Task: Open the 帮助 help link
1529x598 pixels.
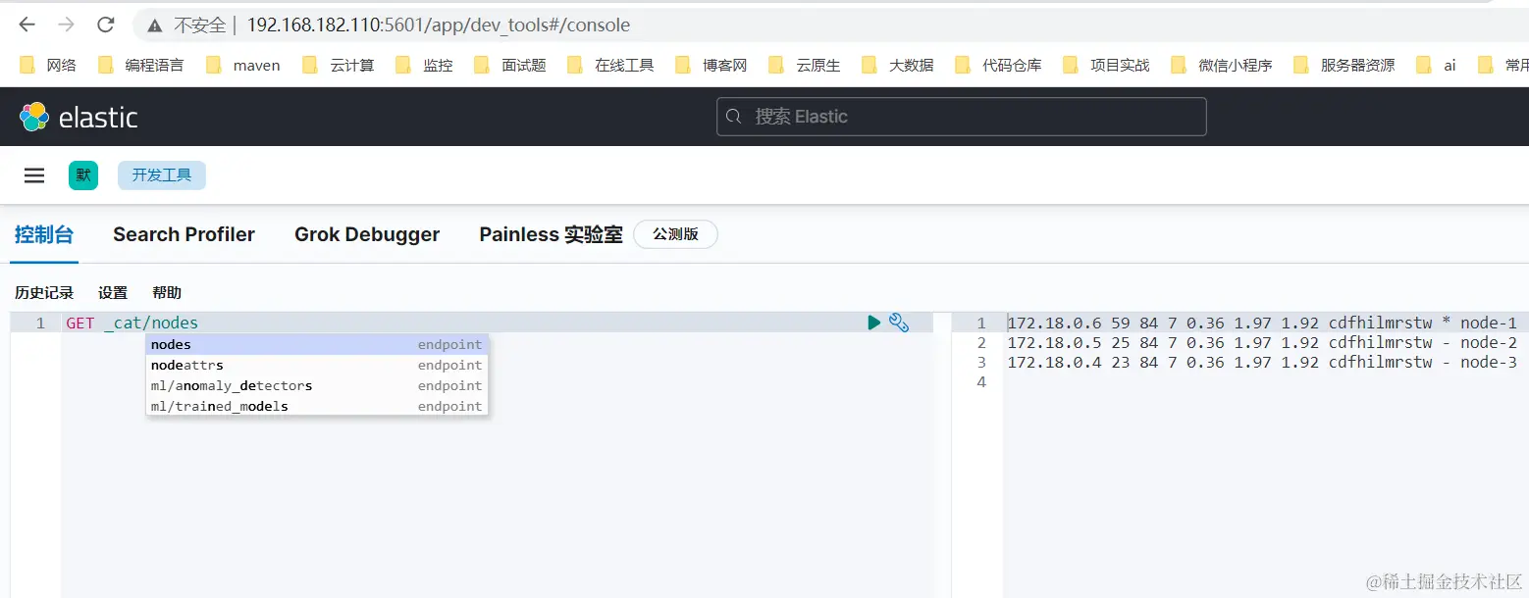Action: click(x=166, y=292)
